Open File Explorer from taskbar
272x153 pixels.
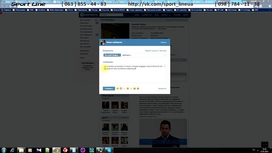coord(21,150)
